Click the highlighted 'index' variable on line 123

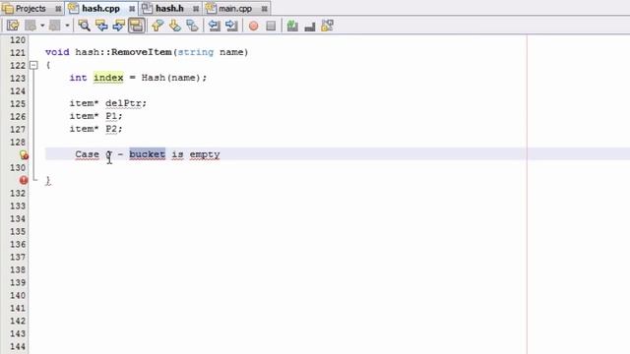(x=108, y=78)
